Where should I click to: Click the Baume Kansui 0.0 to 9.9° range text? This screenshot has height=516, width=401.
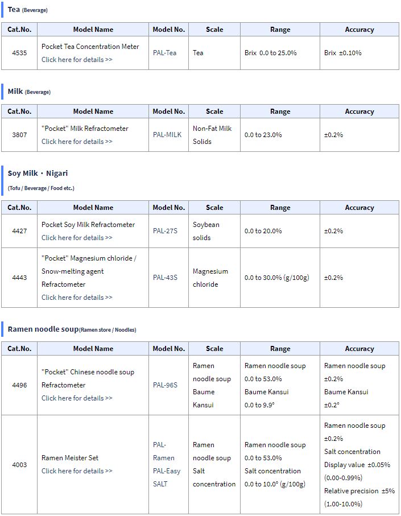(266, 398)
